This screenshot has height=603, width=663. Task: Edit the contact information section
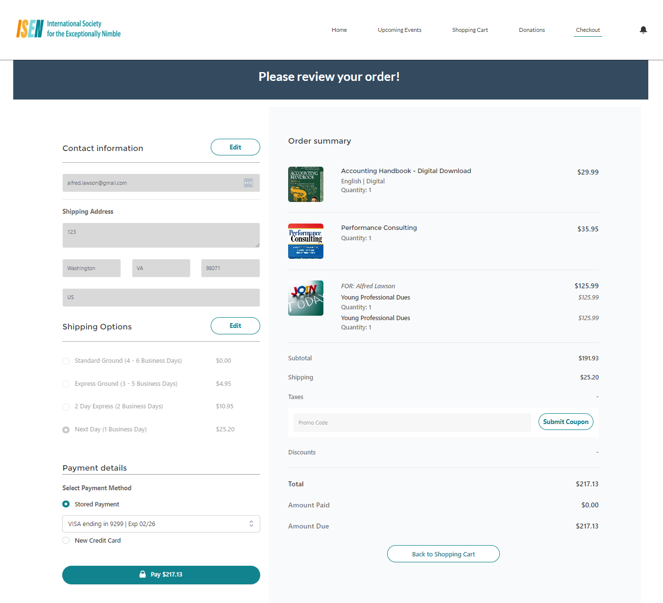(x=235, y=147)
